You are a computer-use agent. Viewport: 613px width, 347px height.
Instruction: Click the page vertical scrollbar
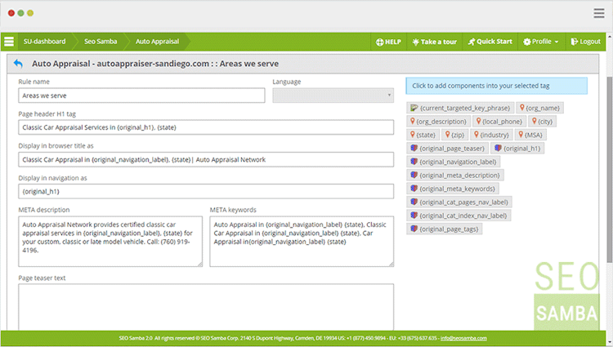[609, 170]
